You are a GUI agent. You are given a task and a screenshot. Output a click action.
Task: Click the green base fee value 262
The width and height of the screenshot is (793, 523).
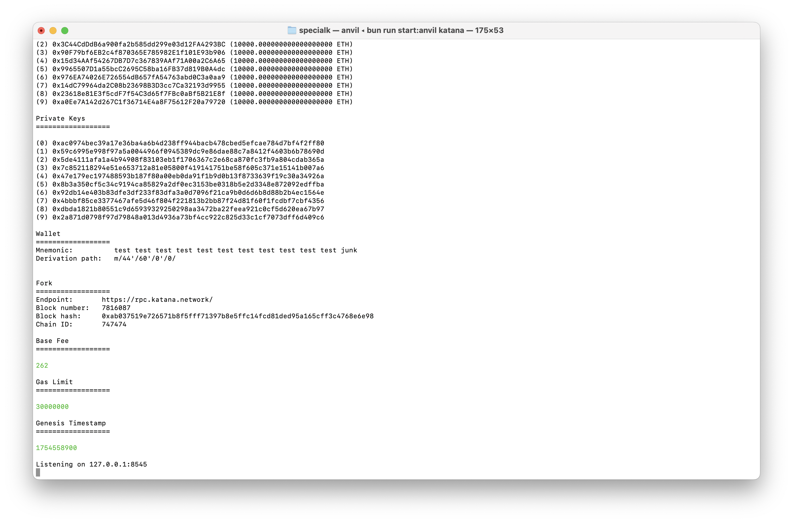pos(42,366)
